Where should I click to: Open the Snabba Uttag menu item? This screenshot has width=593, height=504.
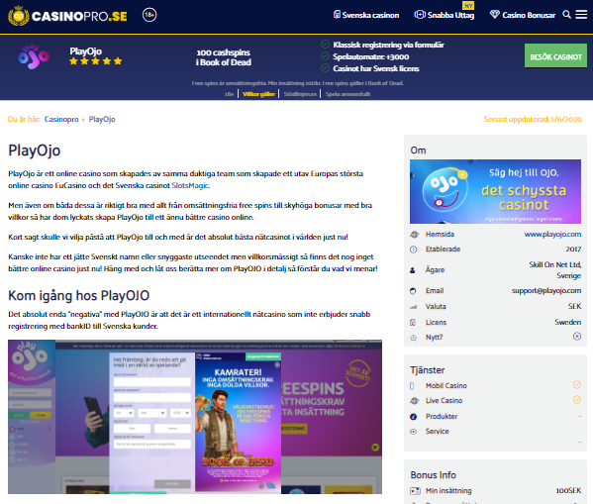point(444,15)
